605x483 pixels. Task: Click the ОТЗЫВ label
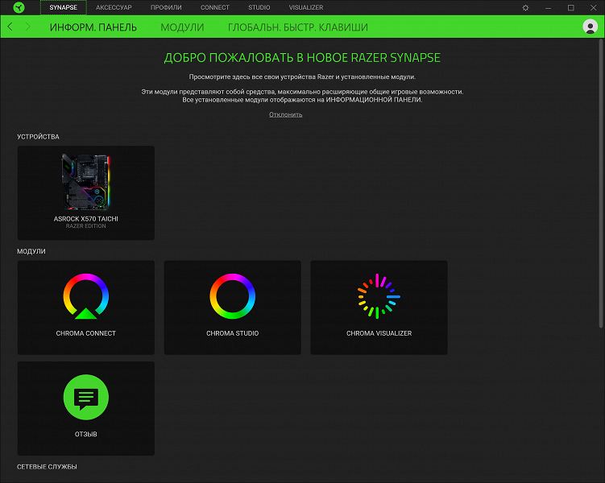(86, 434)
